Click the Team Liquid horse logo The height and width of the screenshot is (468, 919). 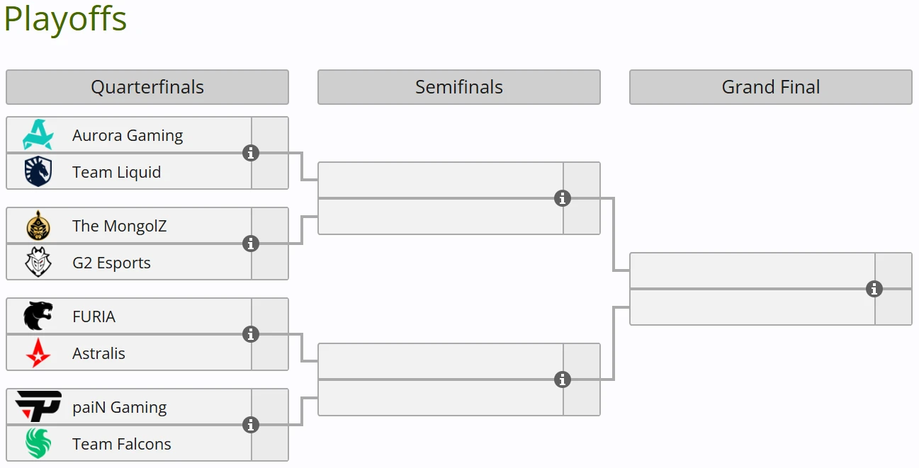click(x=38, y=171)
